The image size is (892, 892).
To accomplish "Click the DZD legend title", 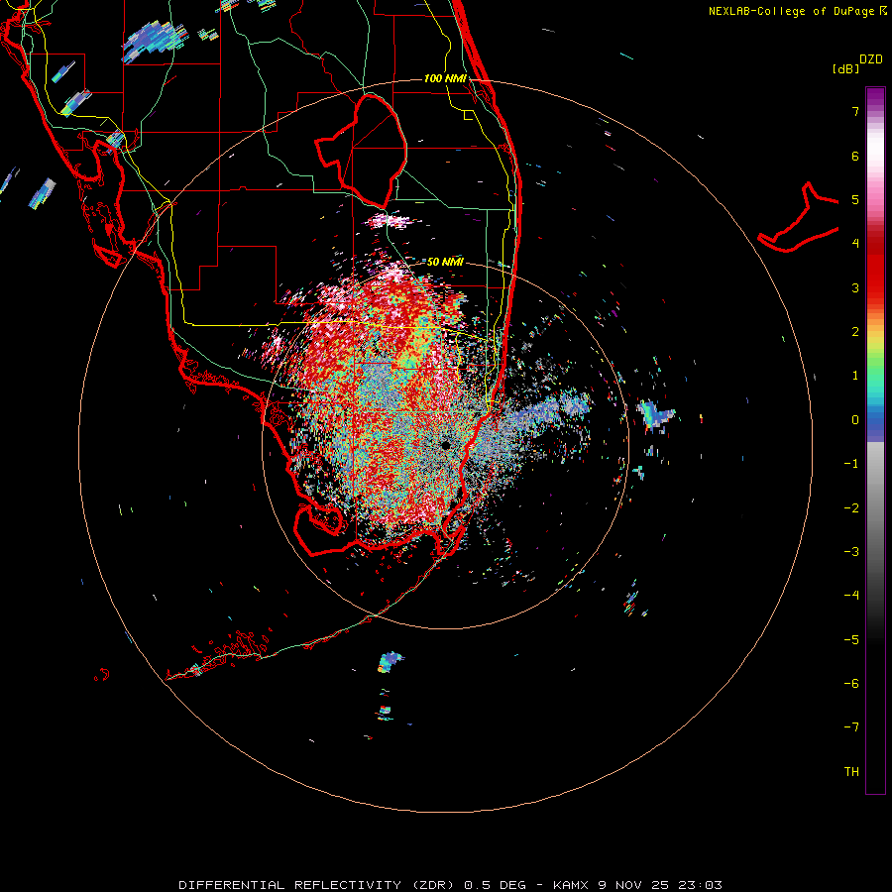I will [x=870, y=59].
